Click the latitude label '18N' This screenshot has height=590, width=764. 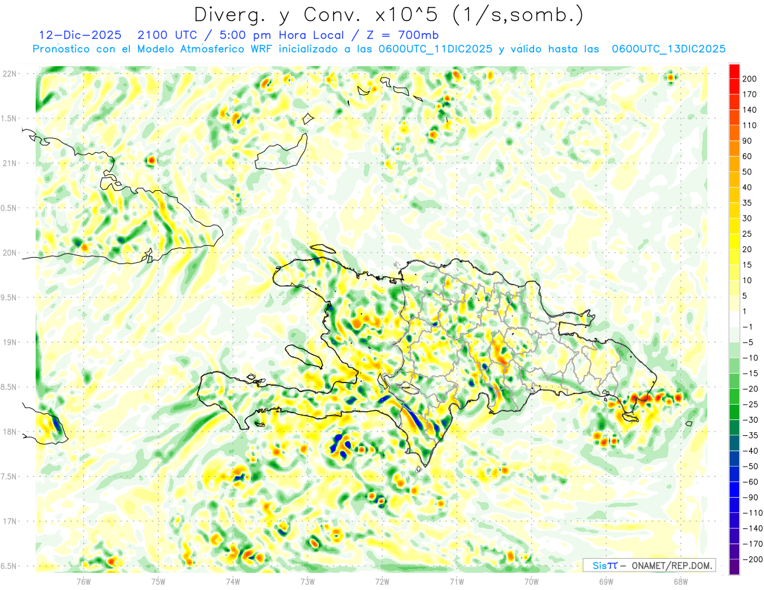(11, 432)
